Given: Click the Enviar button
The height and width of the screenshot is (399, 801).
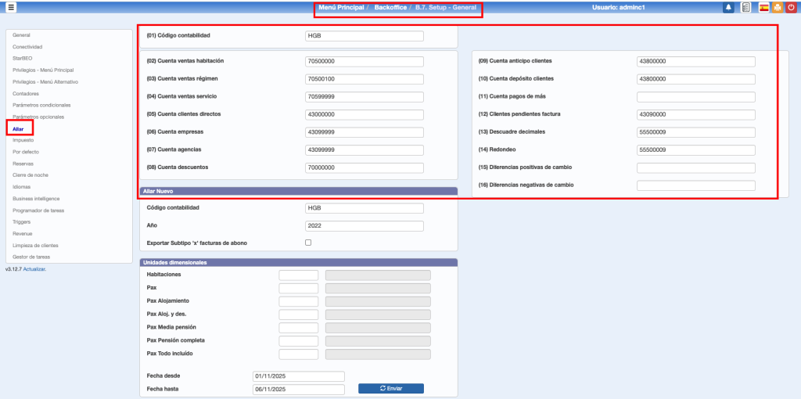Looking at the screenshot, I should click(x=390, y=389).
